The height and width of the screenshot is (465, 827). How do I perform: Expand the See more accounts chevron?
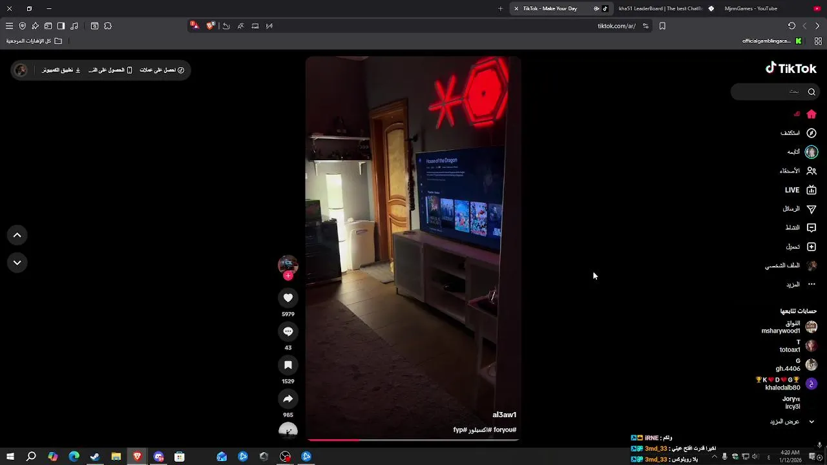click(811, 422)
